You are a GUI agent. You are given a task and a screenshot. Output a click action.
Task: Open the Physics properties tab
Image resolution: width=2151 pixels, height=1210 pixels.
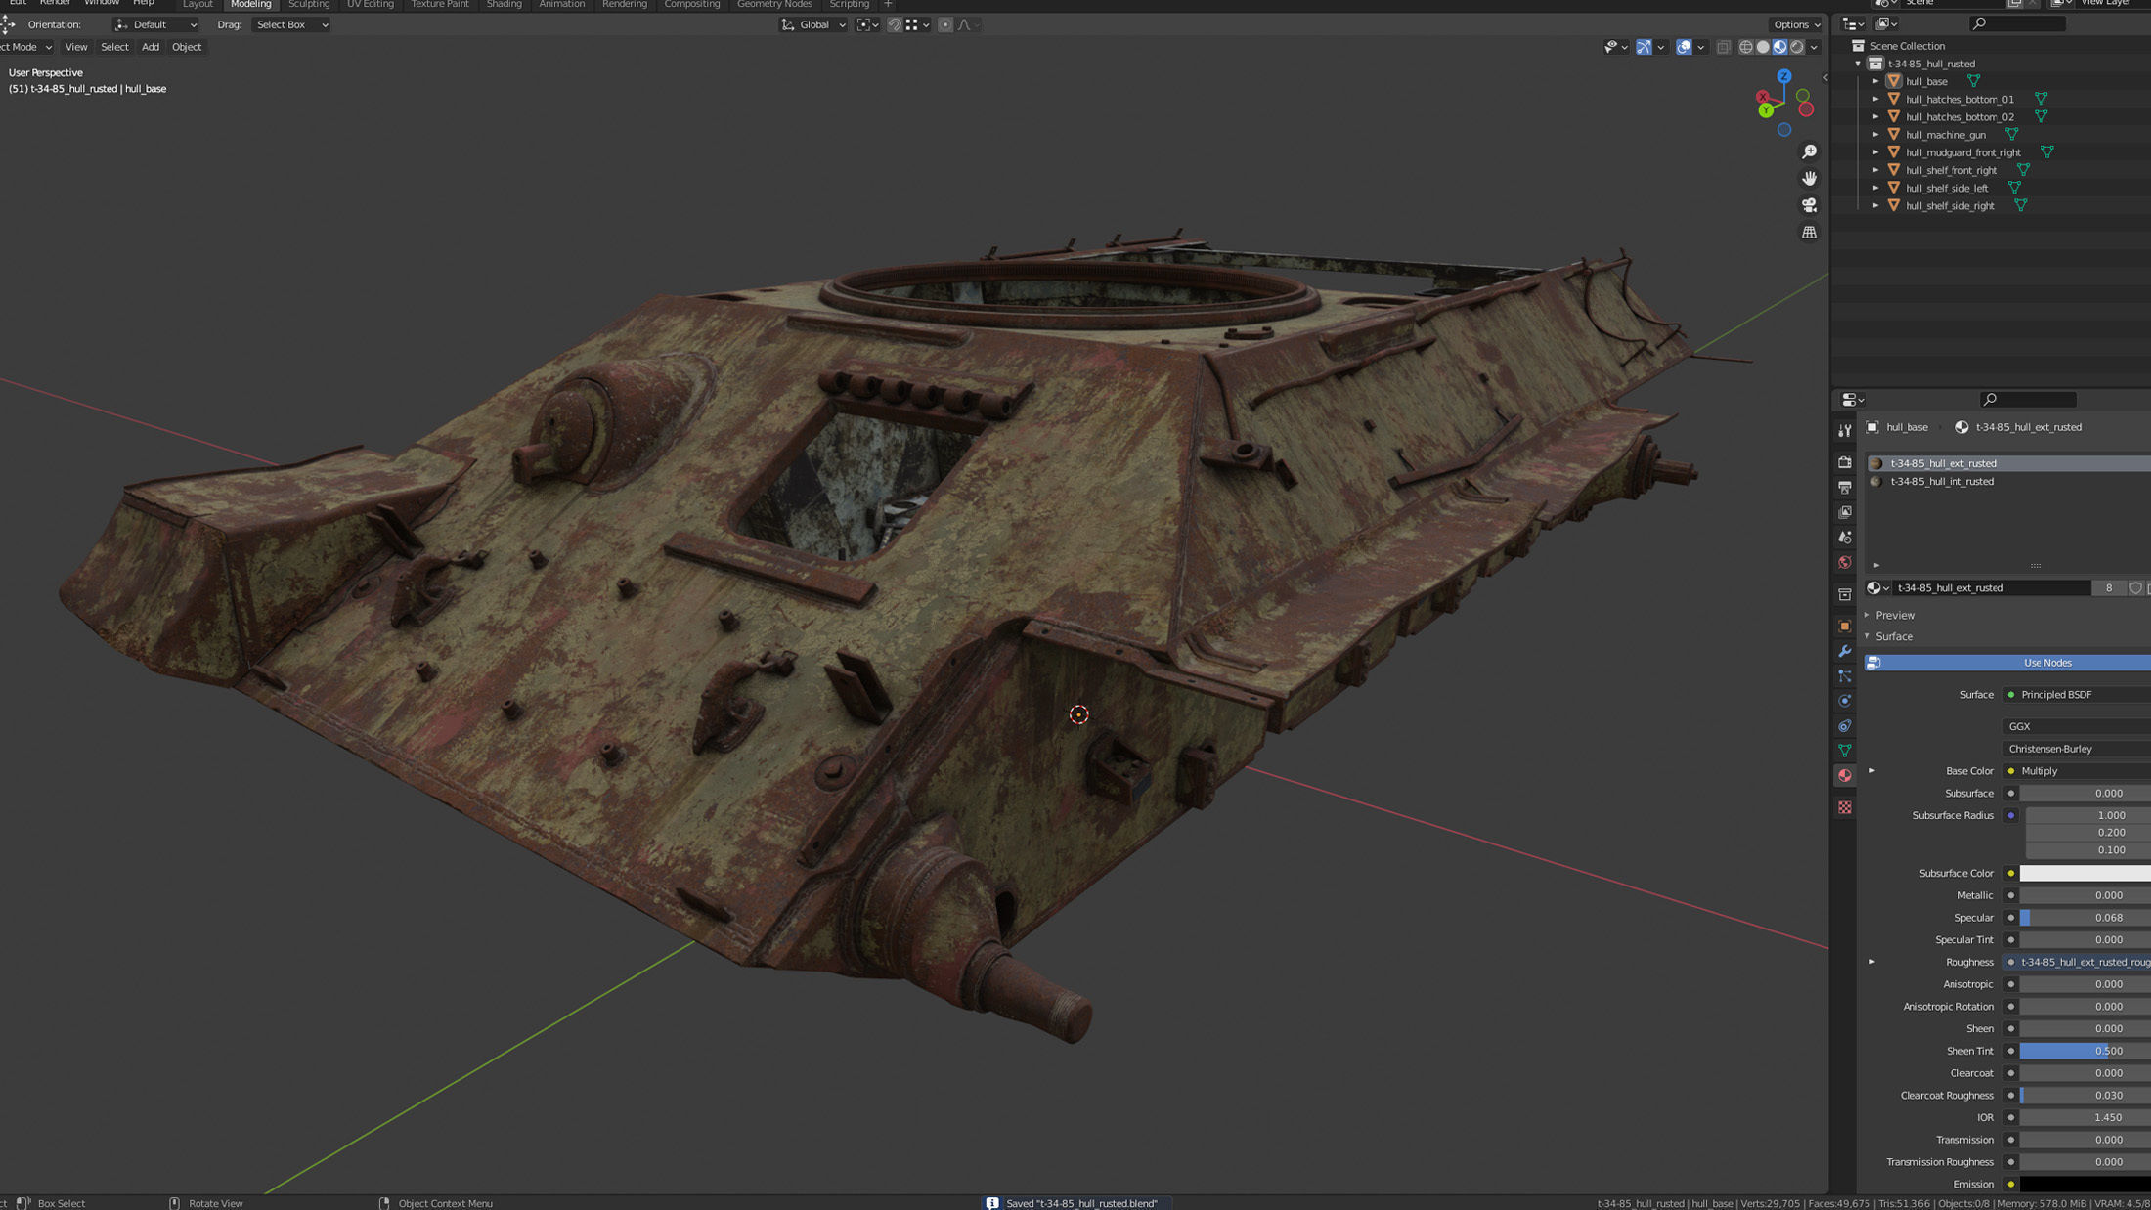pos(1844,701)
